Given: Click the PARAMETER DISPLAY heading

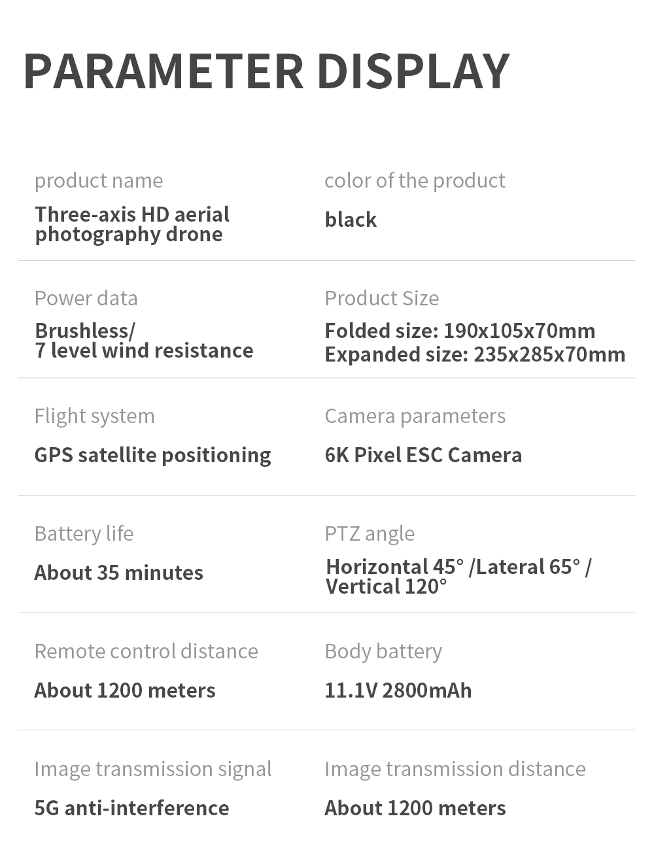Looking at the screenshot, I should (266, 71).
